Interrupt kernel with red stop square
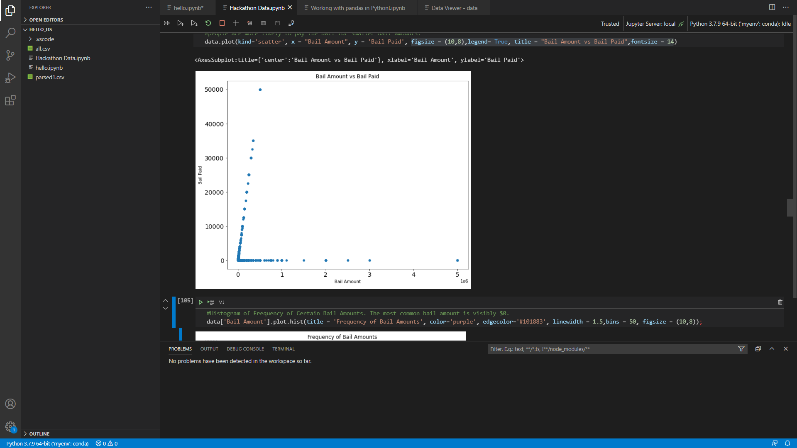 [222, 23]
